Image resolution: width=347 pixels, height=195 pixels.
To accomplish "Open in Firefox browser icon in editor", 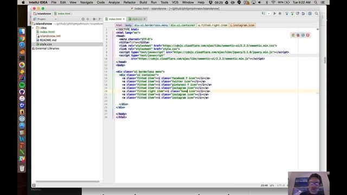I will 298,35.
